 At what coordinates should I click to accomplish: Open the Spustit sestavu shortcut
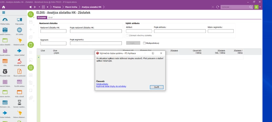(5, 52)
